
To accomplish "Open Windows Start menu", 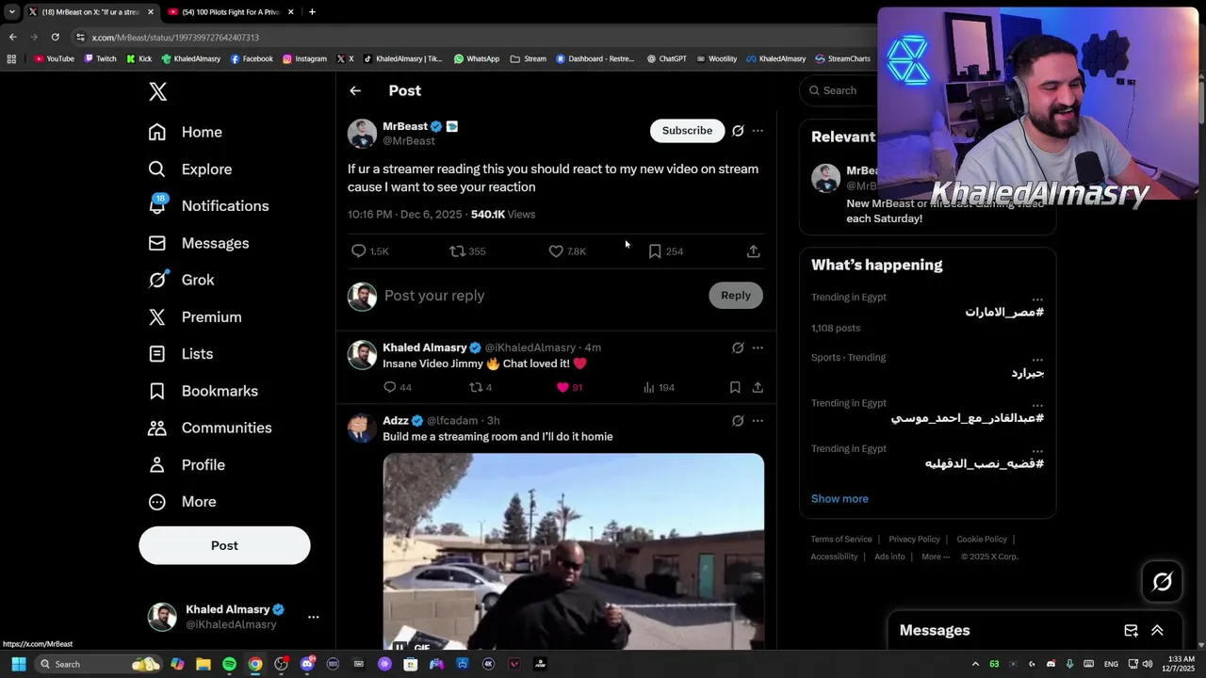I will point(19,664).
